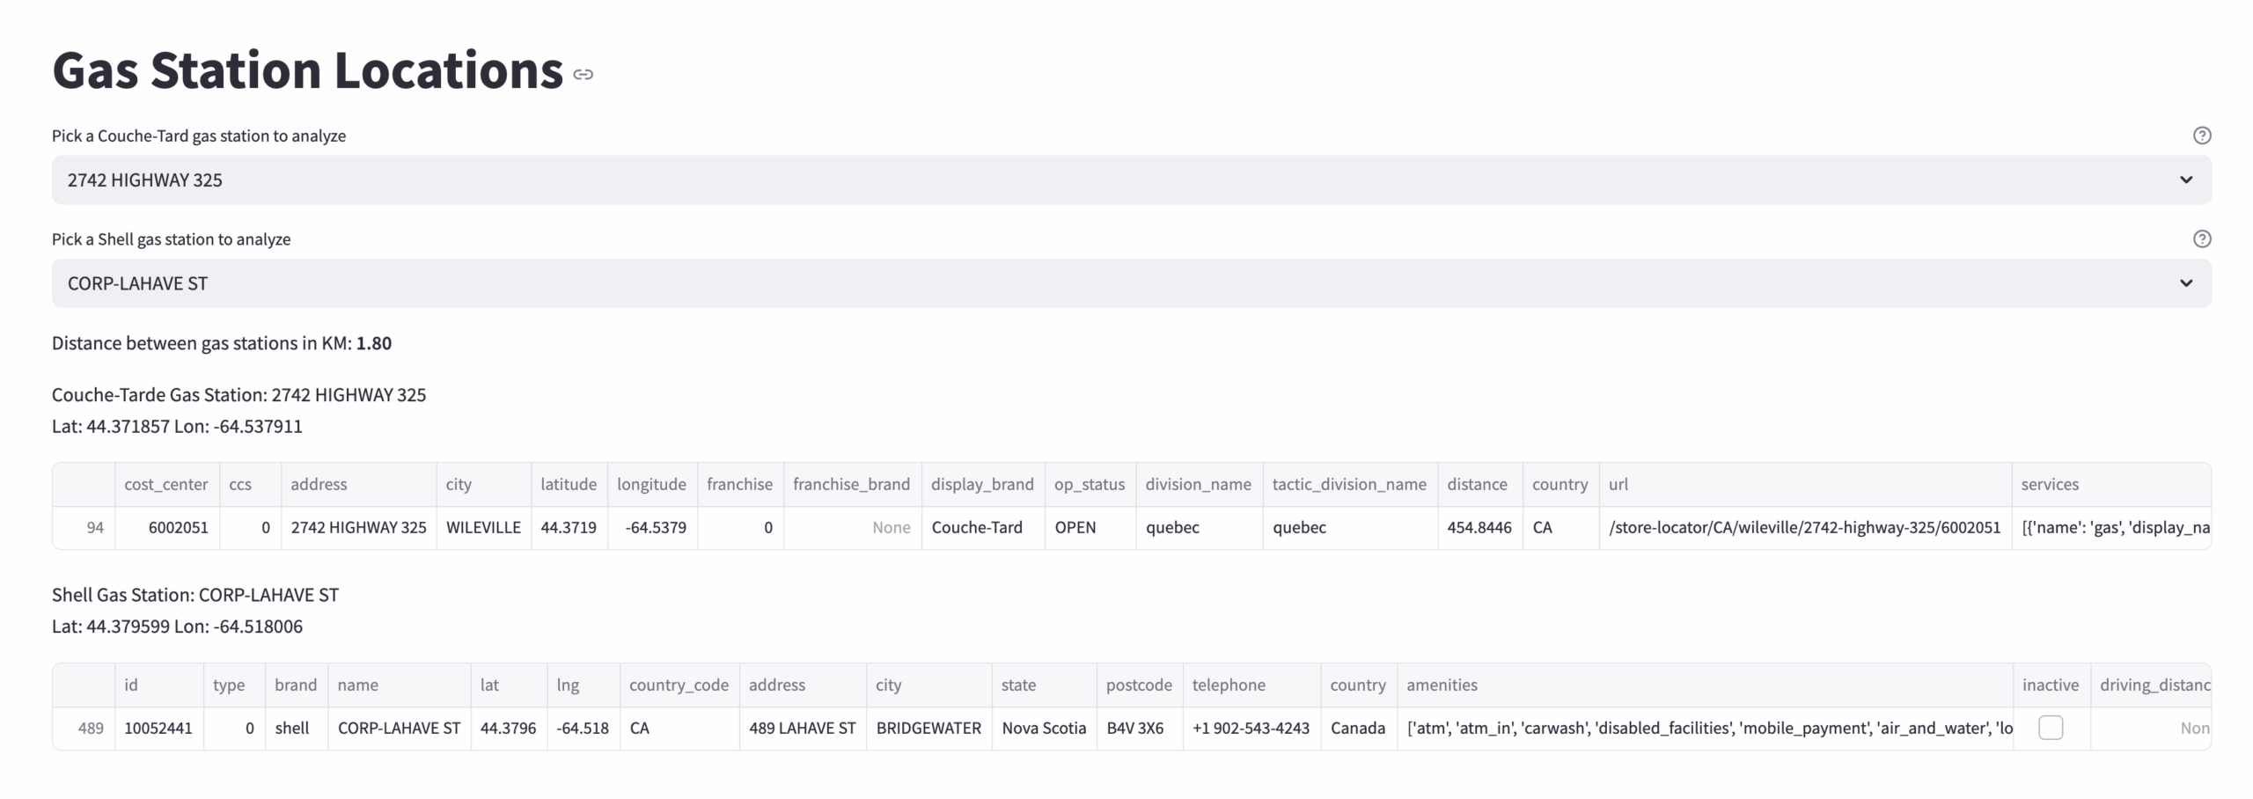Click help icon for Shell station picker
The image size is (2253, 799).
[2201, 239]
